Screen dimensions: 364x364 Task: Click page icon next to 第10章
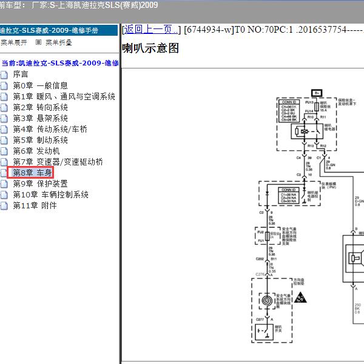pos(4,195)
